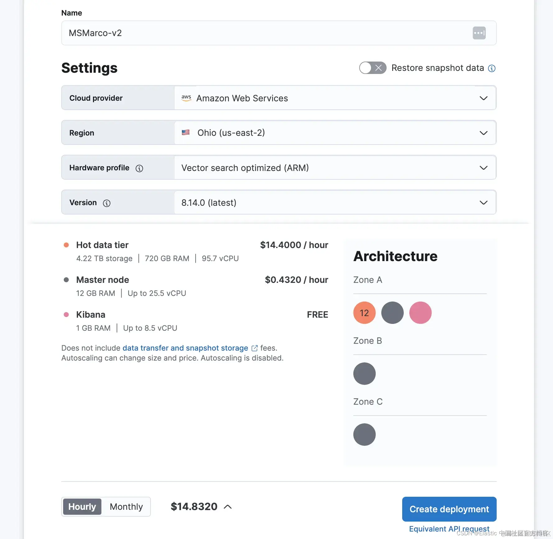The image size is (553, 539).
Task: Click the pink Kibana node in Zone A
Action: tap(420, 313)
